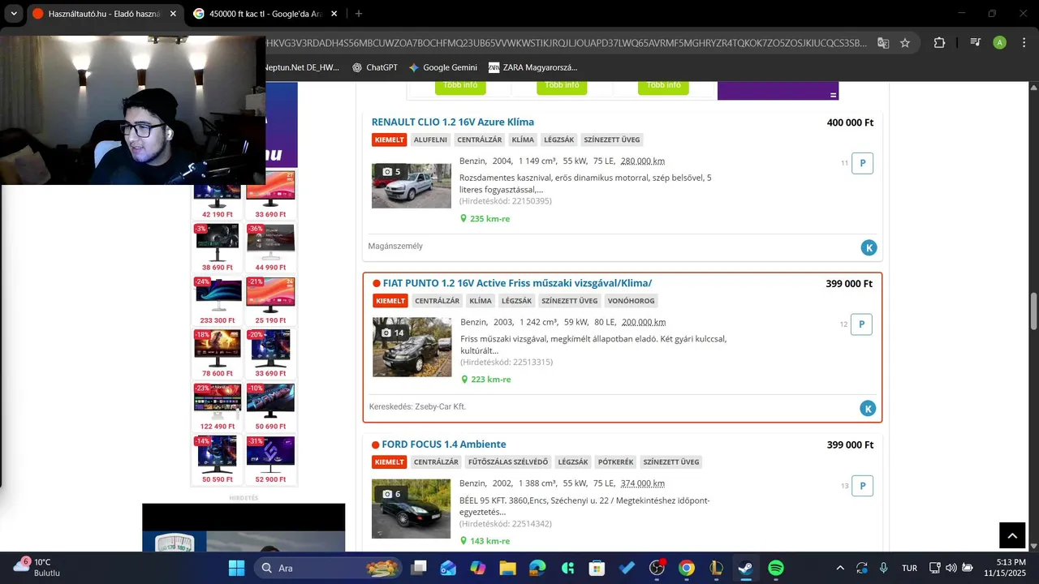Viewport: 1039px width, 584px height.
Task: Show hidden system tray icons chevron
Action: point(840,568)
